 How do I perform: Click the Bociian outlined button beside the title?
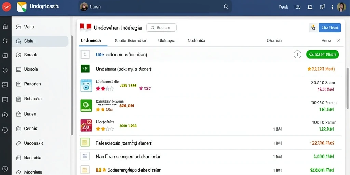click(161, 28)
